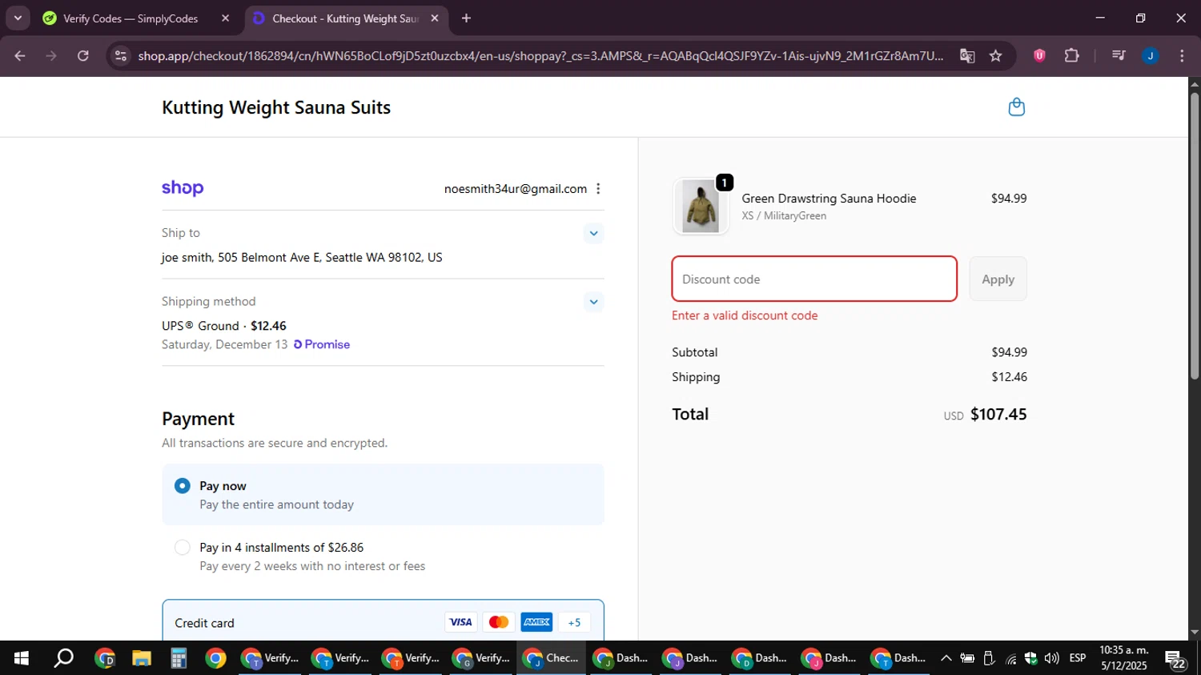Open a new browser tab
This screenshot has width=1201, height=675.
(x=466, y=18)
